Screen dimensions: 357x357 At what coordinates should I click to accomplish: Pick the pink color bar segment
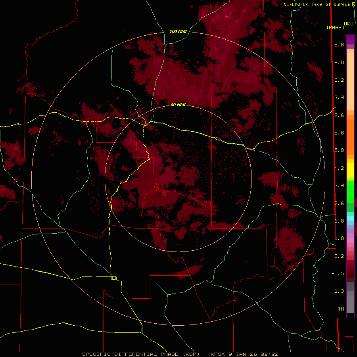(350, 240)
